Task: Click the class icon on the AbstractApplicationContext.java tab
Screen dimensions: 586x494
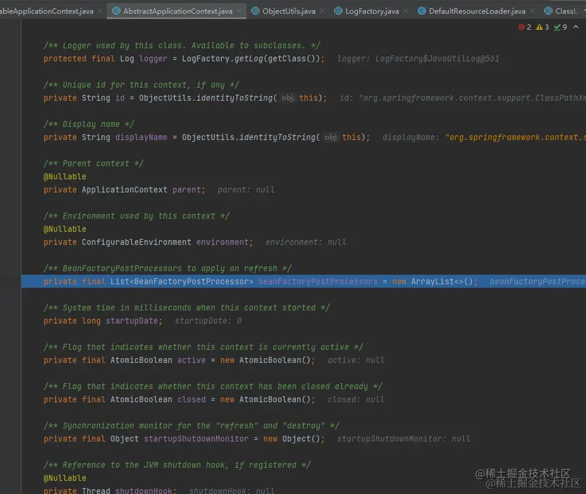Action: click(x=116, y=11)
